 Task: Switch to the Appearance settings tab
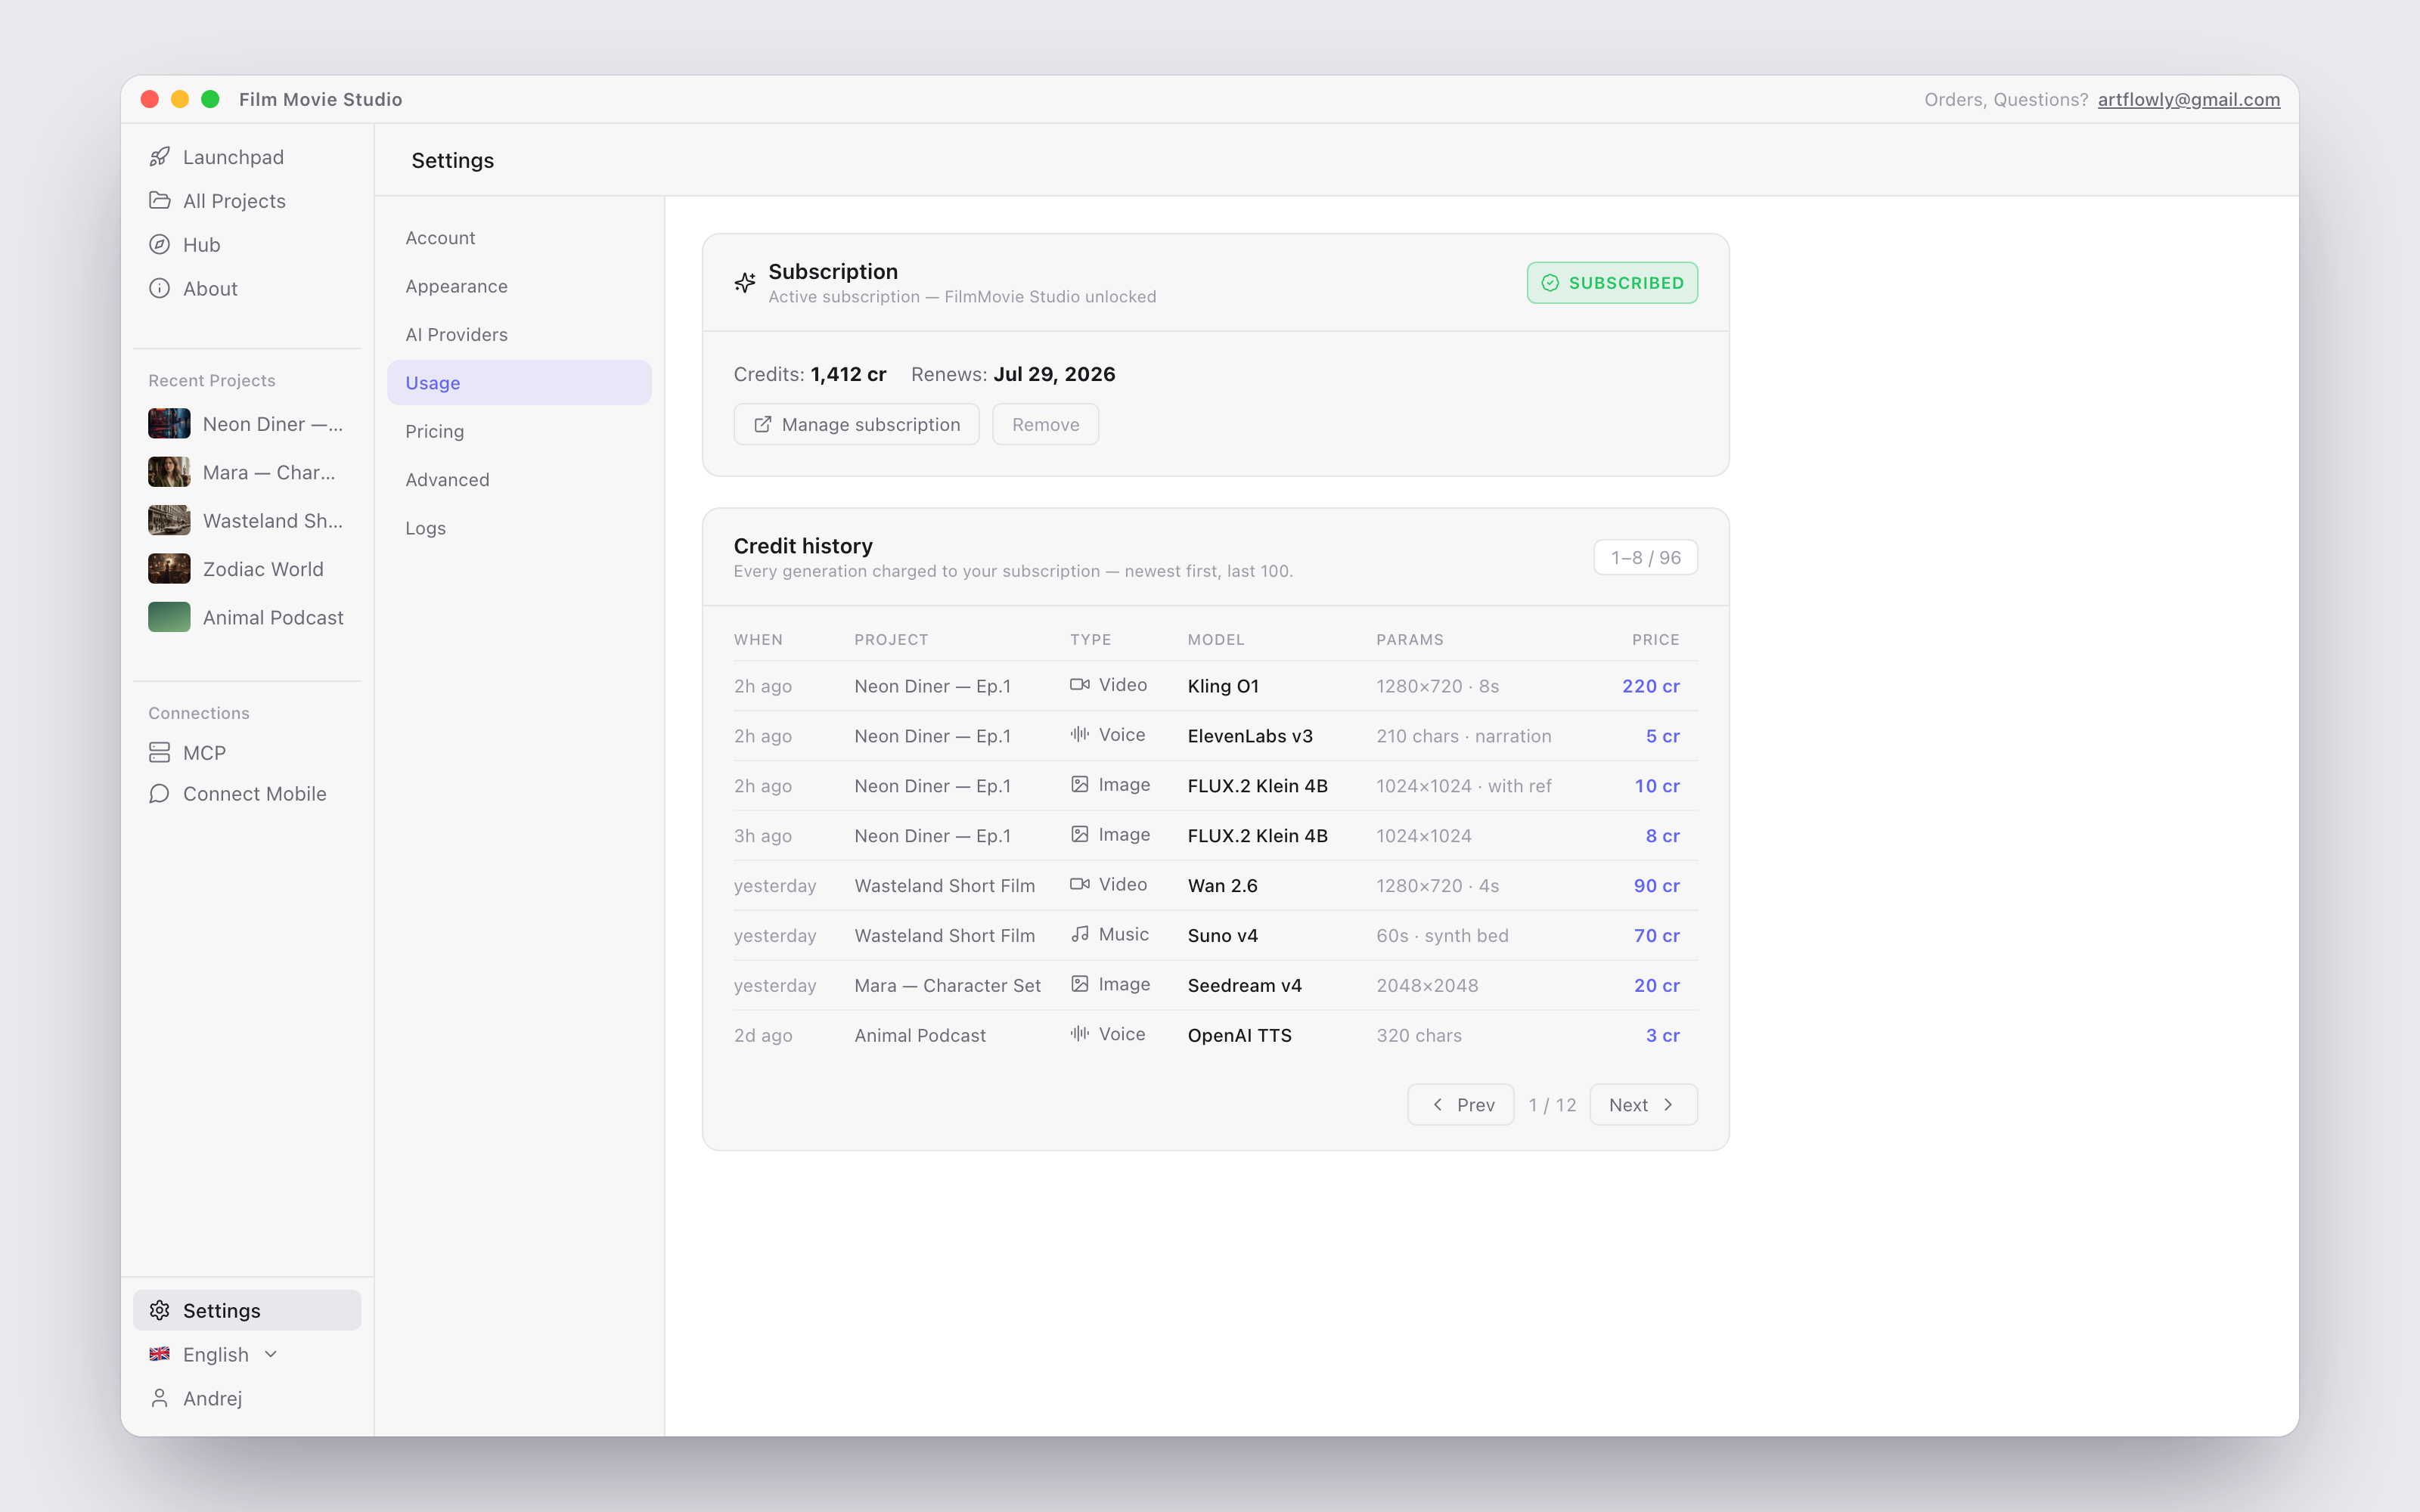point(519,286)
